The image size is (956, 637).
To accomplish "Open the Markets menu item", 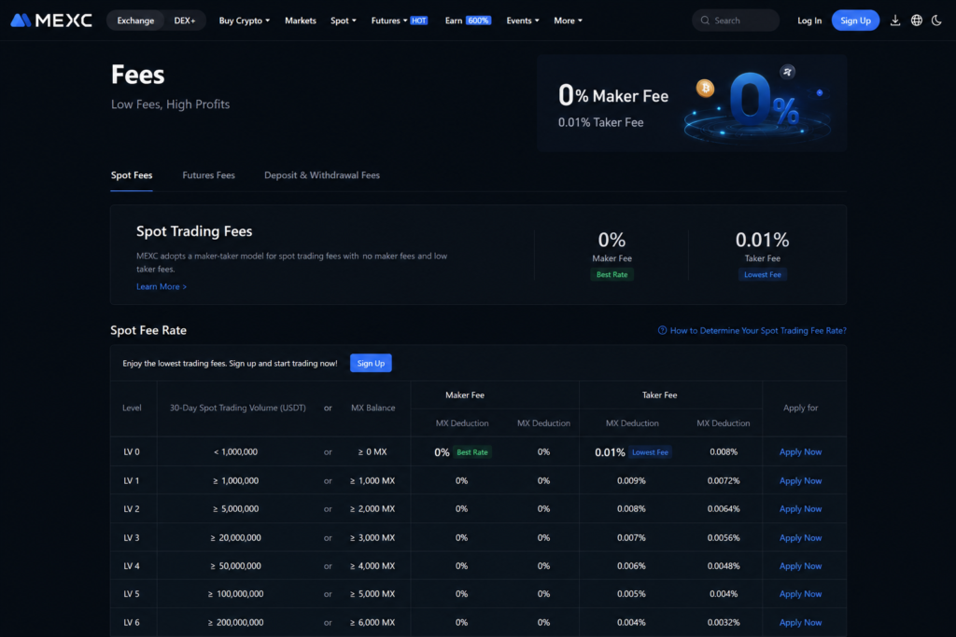I will click(301, 21).
